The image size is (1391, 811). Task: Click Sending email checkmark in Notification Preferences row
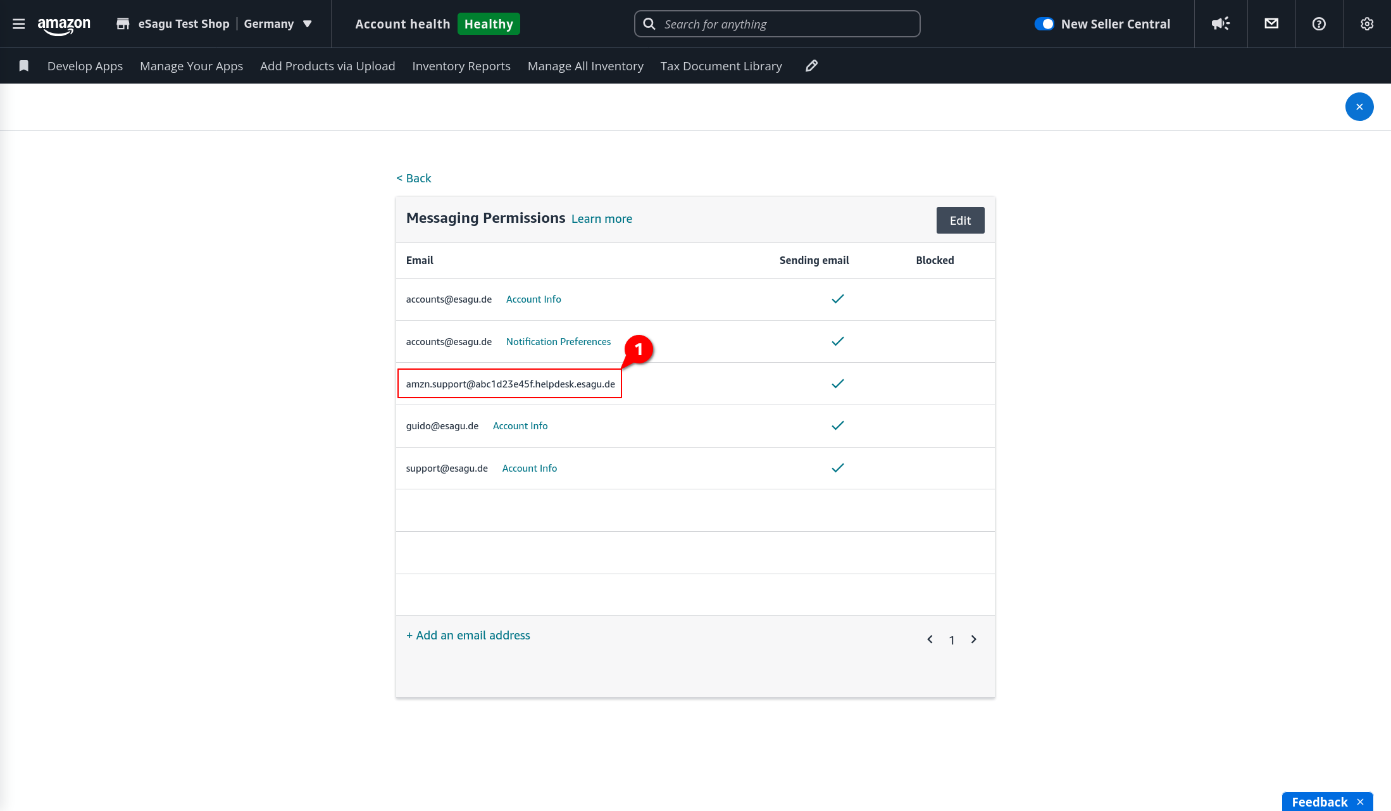pyautogui.click(x=837, y=341)
